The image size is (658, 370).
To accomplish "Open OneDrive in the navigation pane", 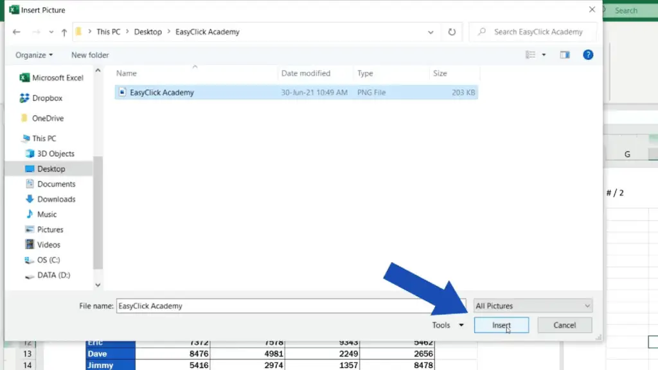I will pos(42,118).
